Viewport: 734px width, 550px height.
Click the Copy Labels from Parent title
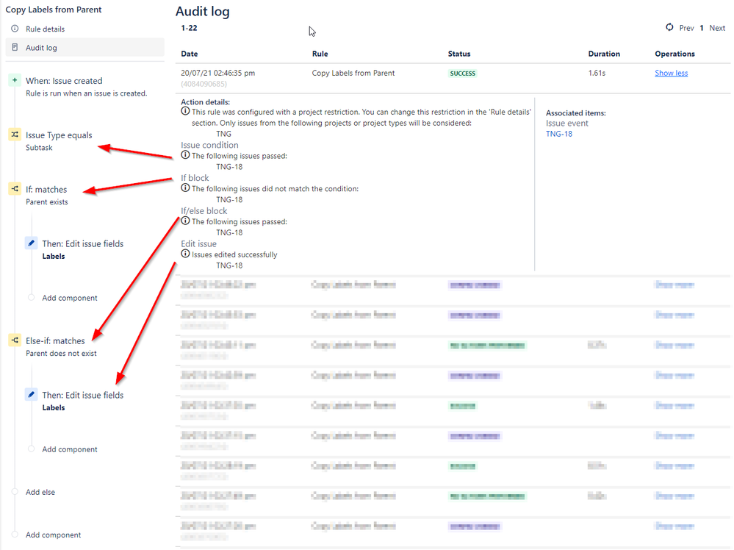[x=54, y=10]
